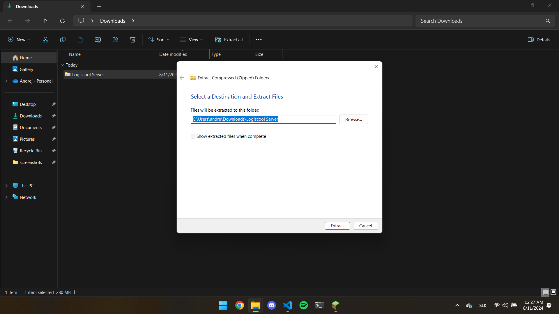Click the Rename icon in toolbar
559x314 pixels.
(x=98, y=40)
